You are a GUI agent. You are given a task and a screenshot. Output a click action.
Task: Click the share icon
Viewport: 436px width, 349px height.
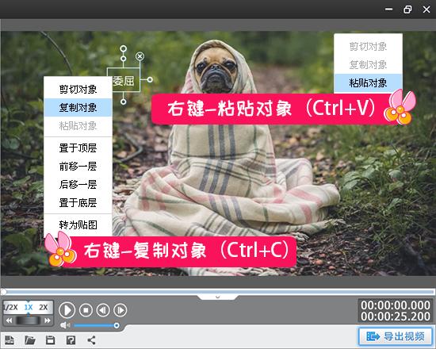(91, 339)
